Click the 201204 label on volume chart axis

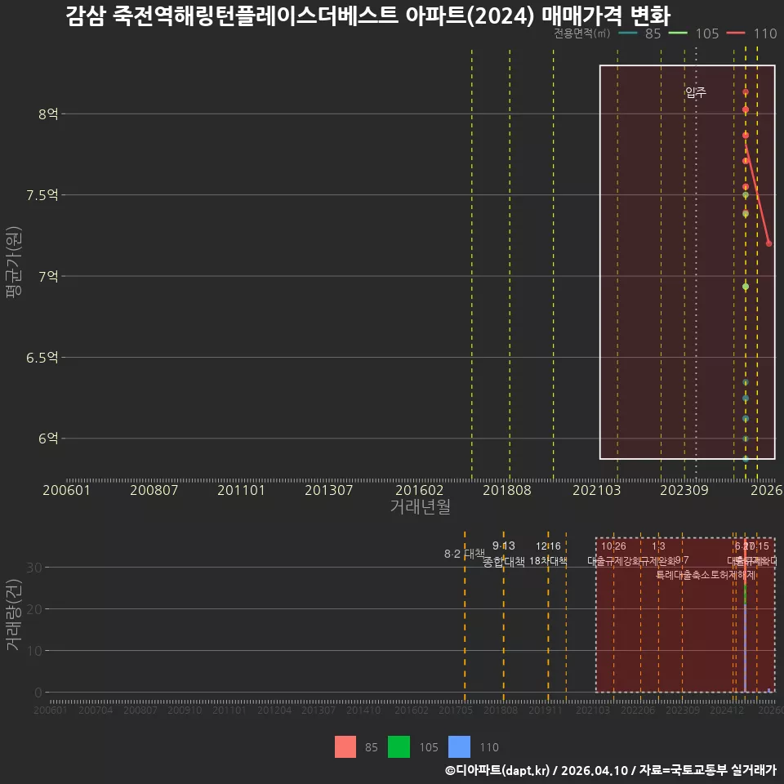[x=274, y=710]
